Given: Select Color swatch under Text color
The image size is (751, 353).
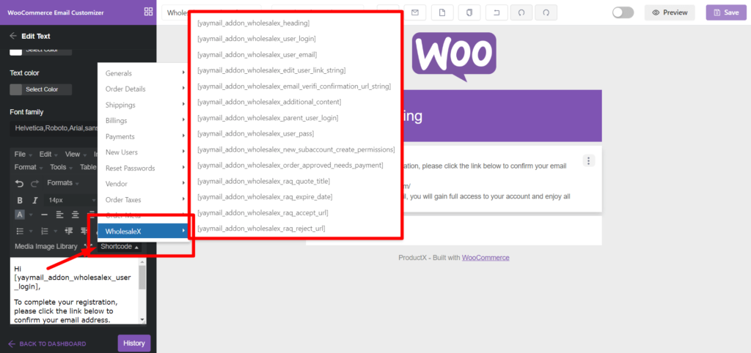Looking at the screenshot, I should point(41,89).
